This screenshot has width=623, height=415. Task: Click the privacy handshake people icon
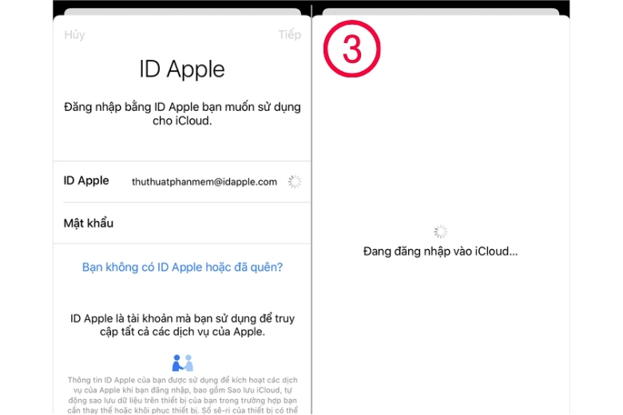pyautogui.click(x=182, y=363)
